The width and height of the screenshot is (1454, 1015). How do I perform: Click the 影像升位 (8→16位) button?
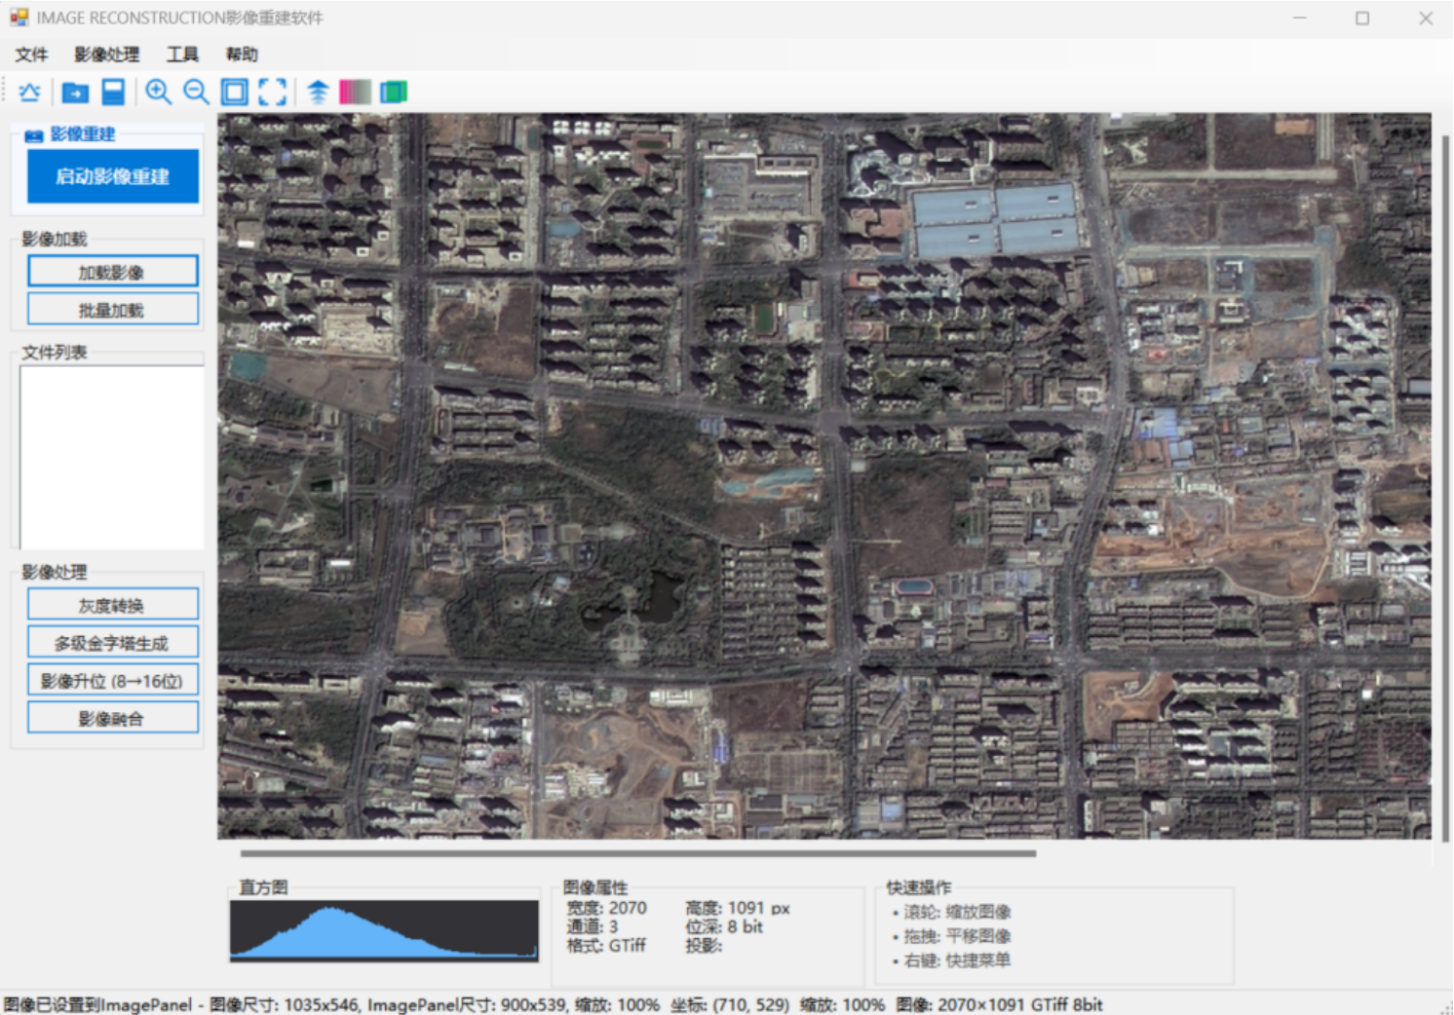coord(113,681)
